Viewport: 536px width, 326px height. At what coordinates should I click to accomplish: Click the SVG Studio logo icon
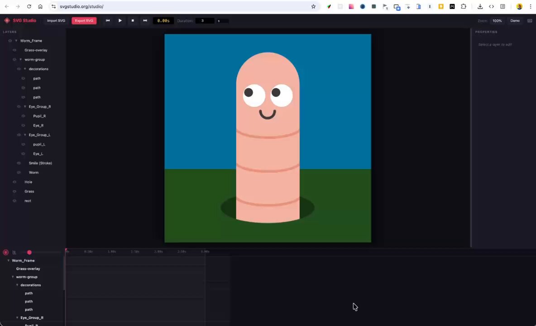[7, 20]
